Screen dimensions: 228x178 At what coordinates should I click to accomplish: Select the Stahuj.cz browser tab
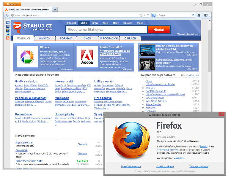pos(28,9)
